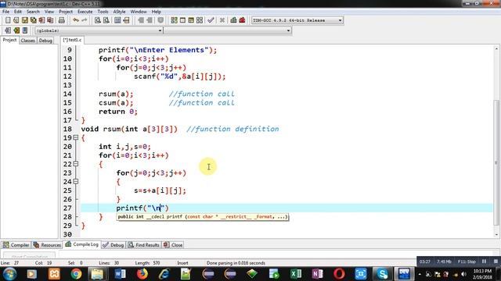Open the Edit menu
The height and width of the screenshot is (281, 501).
(18, 12)
